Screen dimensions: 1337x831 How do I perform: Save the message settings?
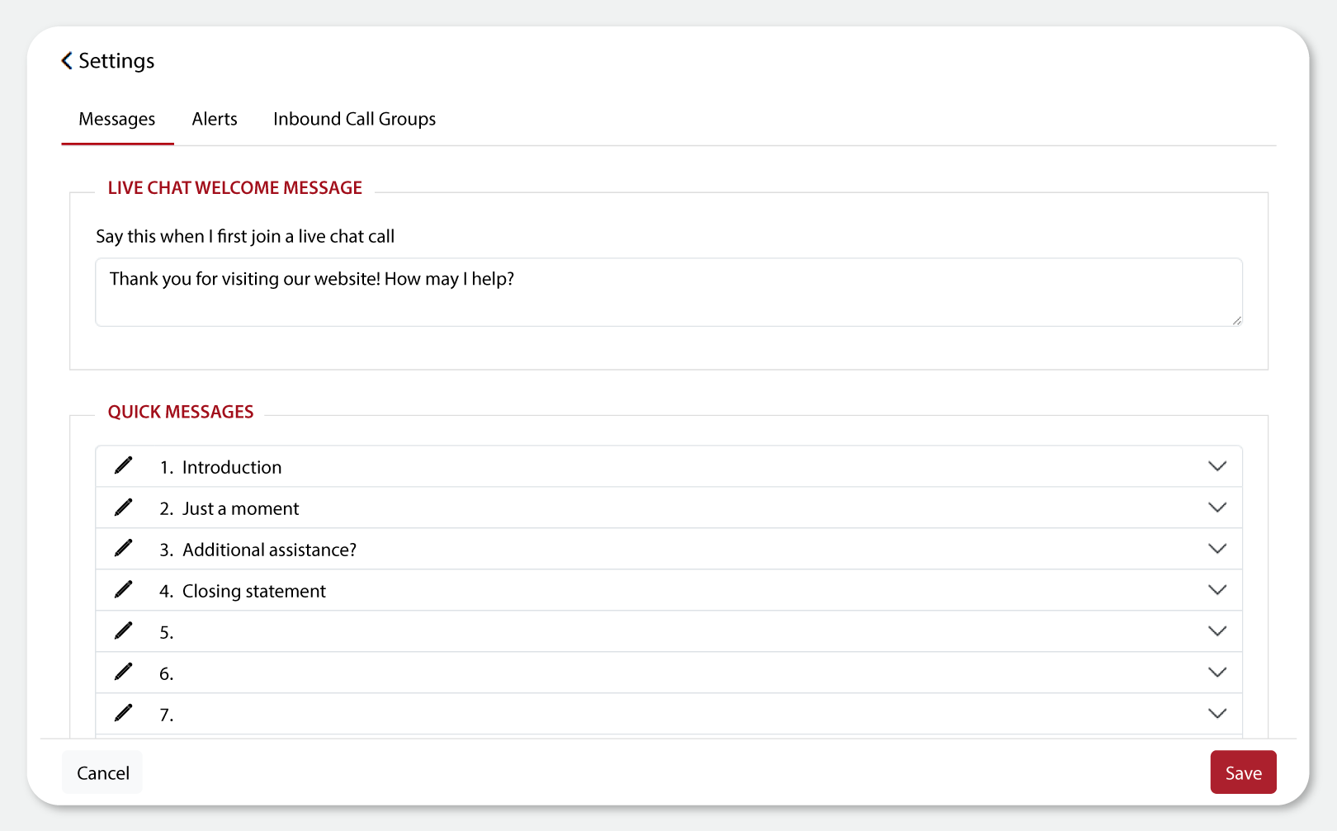coord(1243,772)
